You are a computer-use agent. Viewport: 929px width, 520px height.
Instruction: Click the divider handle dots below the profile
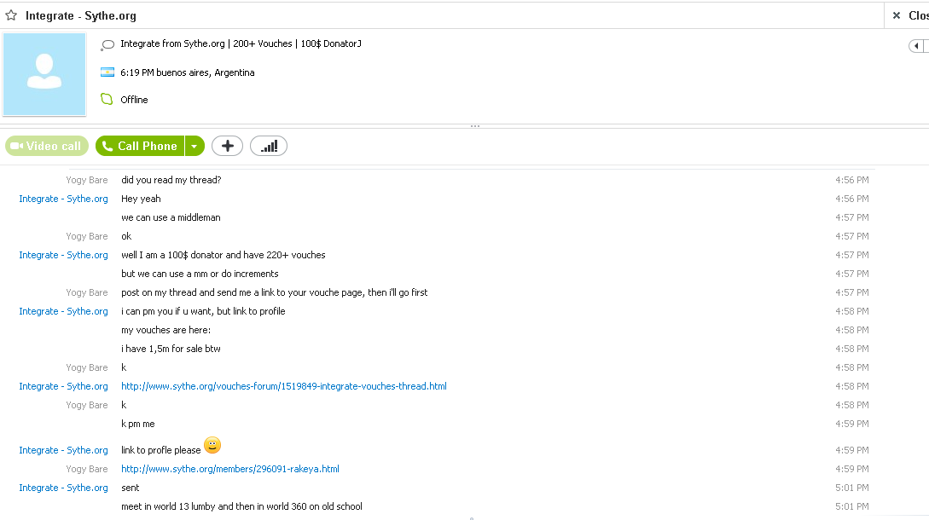tap(475, 126)
